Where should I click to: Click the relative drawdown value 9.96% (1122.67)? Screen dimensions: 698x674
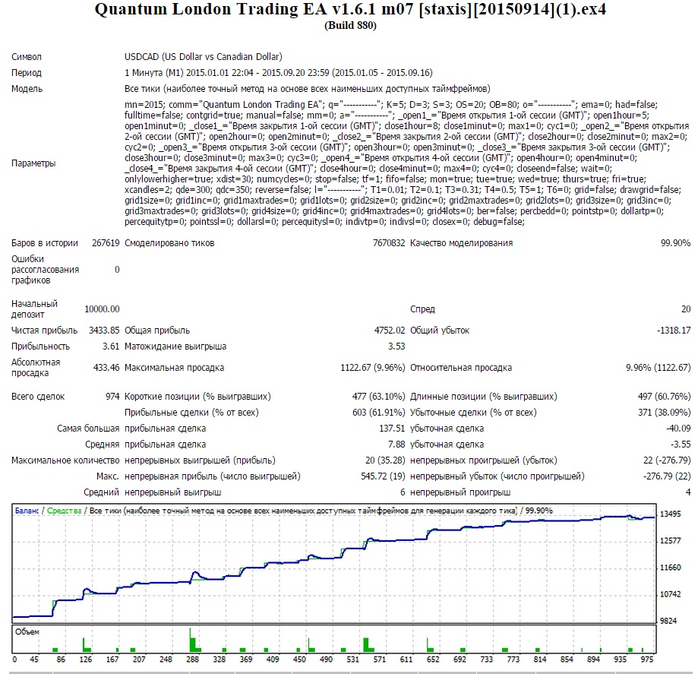tap(658, 368)
